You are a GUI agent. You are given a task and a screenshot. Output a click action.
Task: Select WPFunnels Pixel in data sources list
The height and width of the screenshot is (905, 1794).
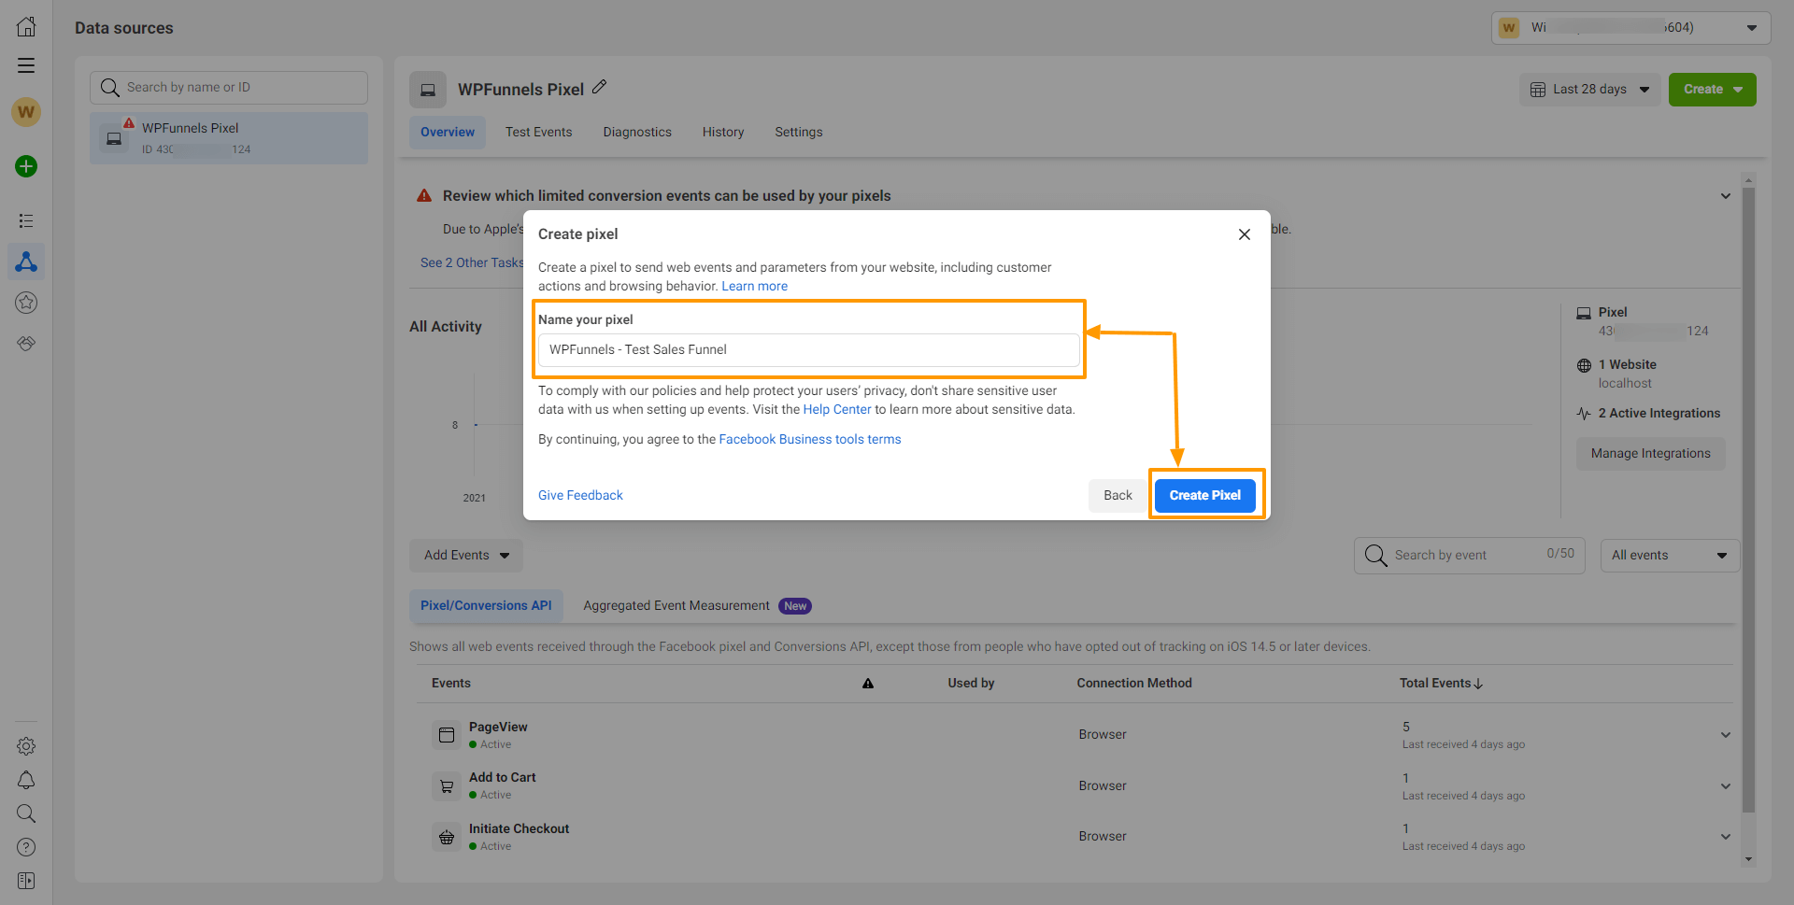coord(229,138)
